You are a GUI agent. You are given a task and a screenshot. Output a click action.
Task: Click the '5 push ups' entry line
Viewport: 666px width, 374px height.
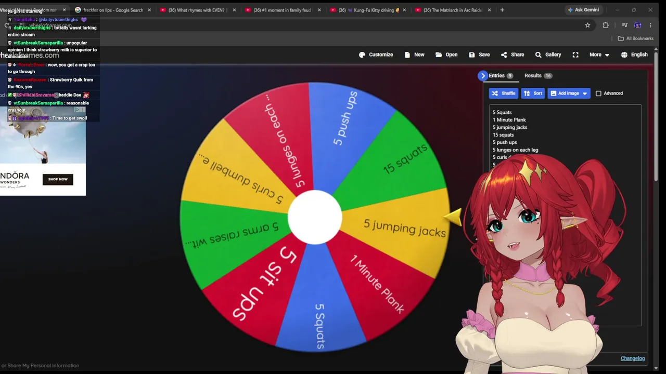click(505, 142)
